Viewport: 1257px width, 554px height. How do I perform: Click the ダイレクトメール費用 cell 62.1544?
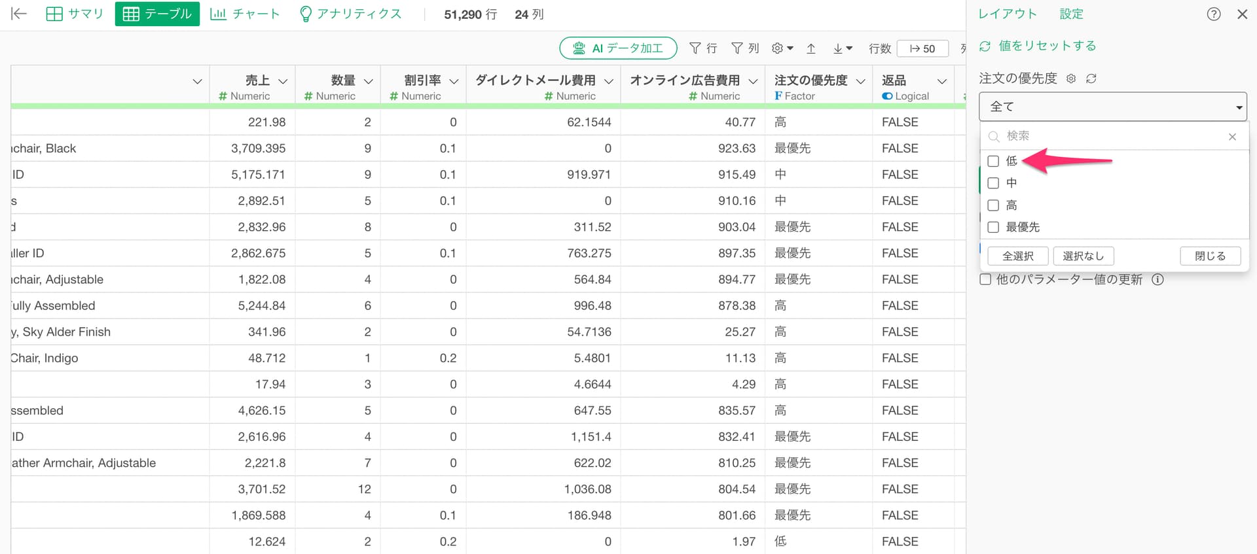click(x=543, y=122)
